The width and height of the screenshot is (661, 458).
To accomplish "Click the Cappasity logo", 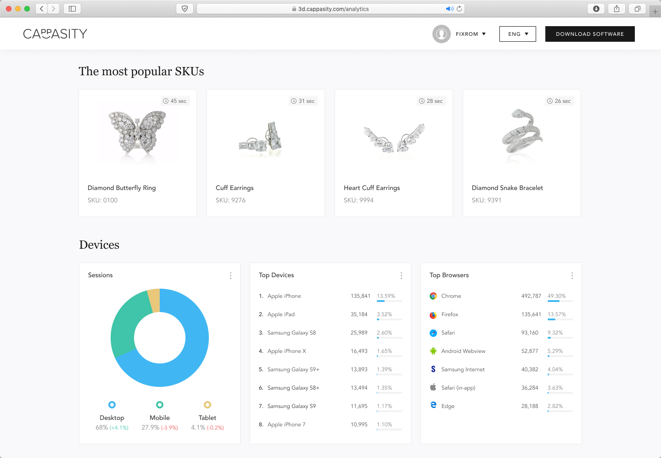I will tap(55, 34).
